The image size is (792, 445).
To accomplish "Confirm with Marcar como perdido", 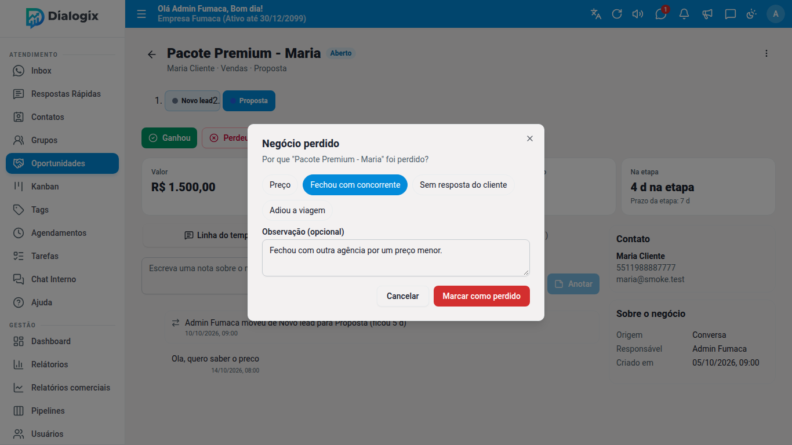I will point(482,296).
